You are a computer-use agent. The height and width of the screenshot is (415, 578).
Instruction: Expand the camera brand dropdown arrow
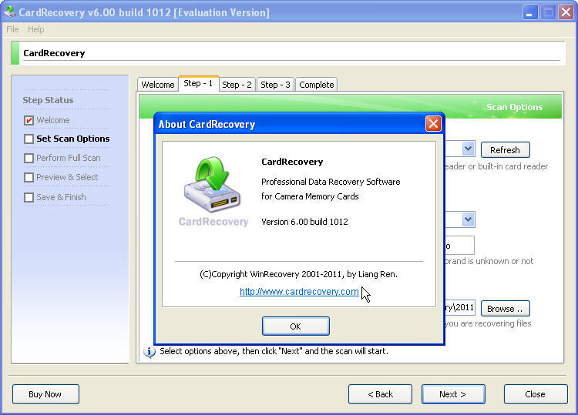coord(468,219)
